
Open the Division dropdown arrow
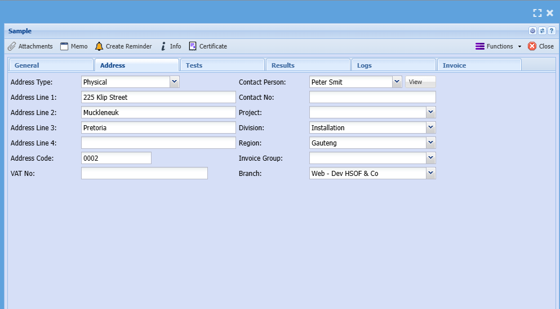[x=431, y=127]
